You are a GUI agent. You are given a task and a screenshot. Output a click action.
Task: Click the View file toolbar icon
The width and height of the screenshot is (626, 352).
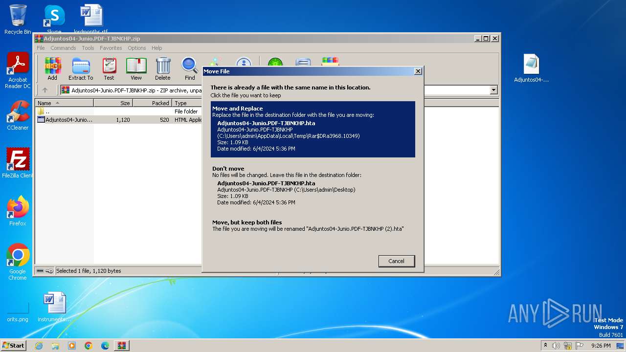pyautogui.click(x=136, y=68)
